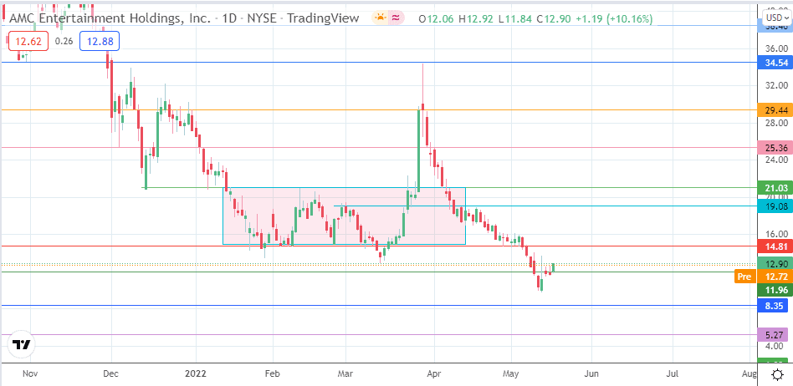Select the 8.35 blue price label

tap(773, 306)
